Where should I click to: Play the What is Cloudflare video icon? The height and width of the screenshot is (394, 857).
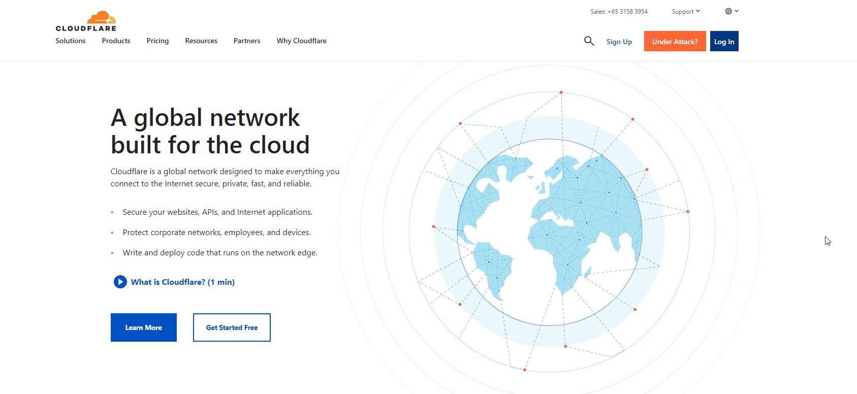120,282
